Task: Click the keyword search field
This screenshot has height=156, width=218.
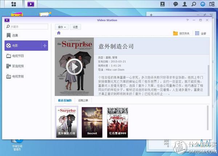Action: (x=28, y=26)
